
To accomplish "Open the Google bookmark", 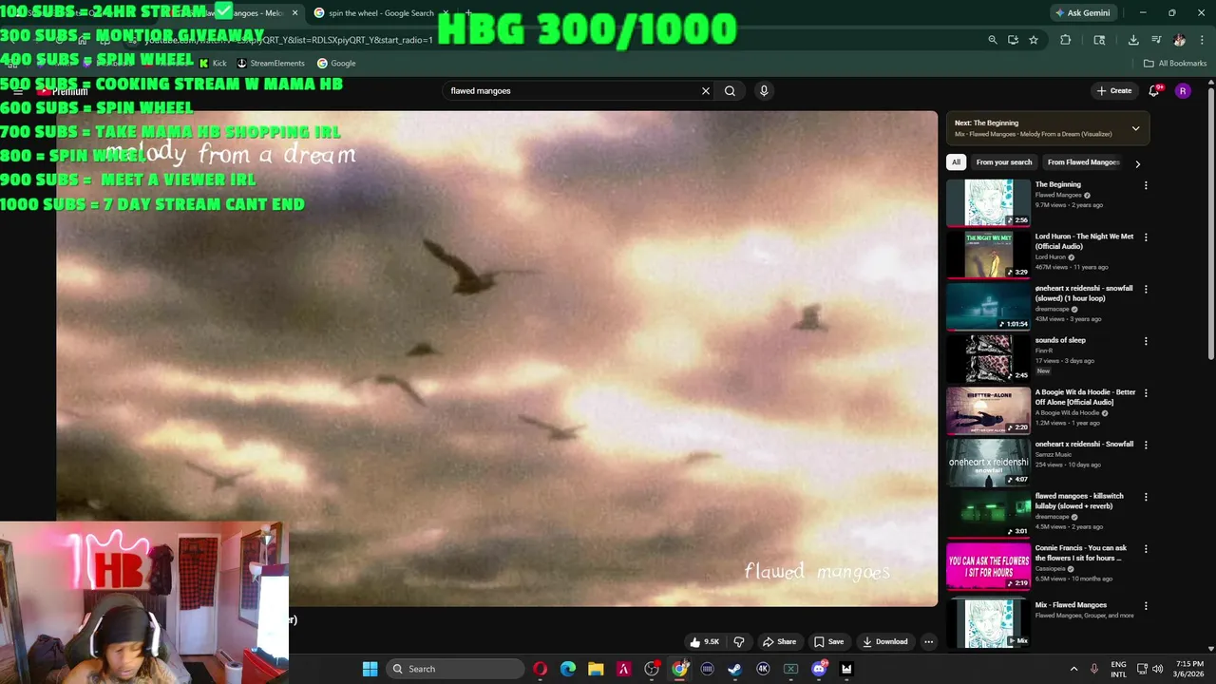I will pyautogui.click(x=336, y=64).
